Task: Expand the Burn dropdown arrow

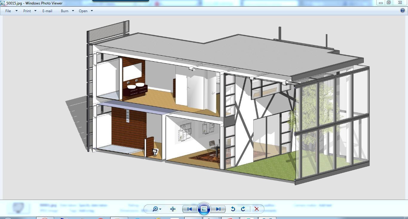Action: pos(73,11)
